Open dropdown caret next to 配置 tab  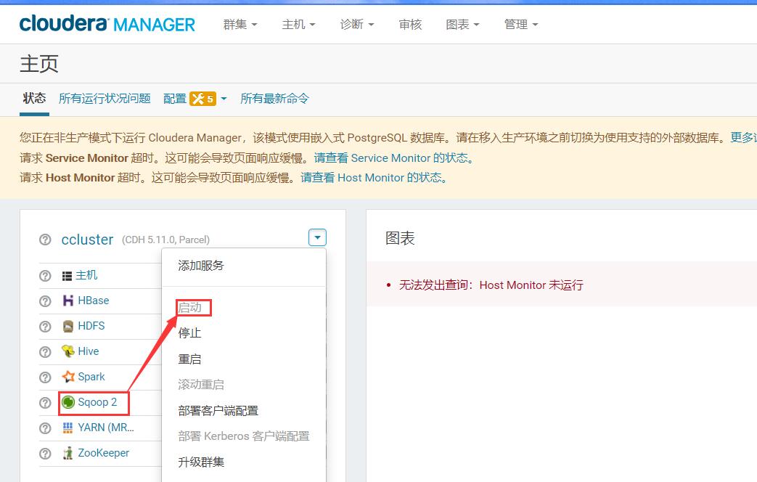(224, 99)
